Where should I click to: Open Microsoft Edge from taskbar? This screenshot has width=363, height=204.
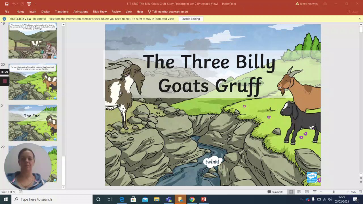(122, 199)
